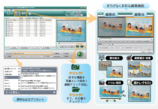This screenshot has width=158, height=109.
Task: Click the open output folder button
Action: pos(57,56)
